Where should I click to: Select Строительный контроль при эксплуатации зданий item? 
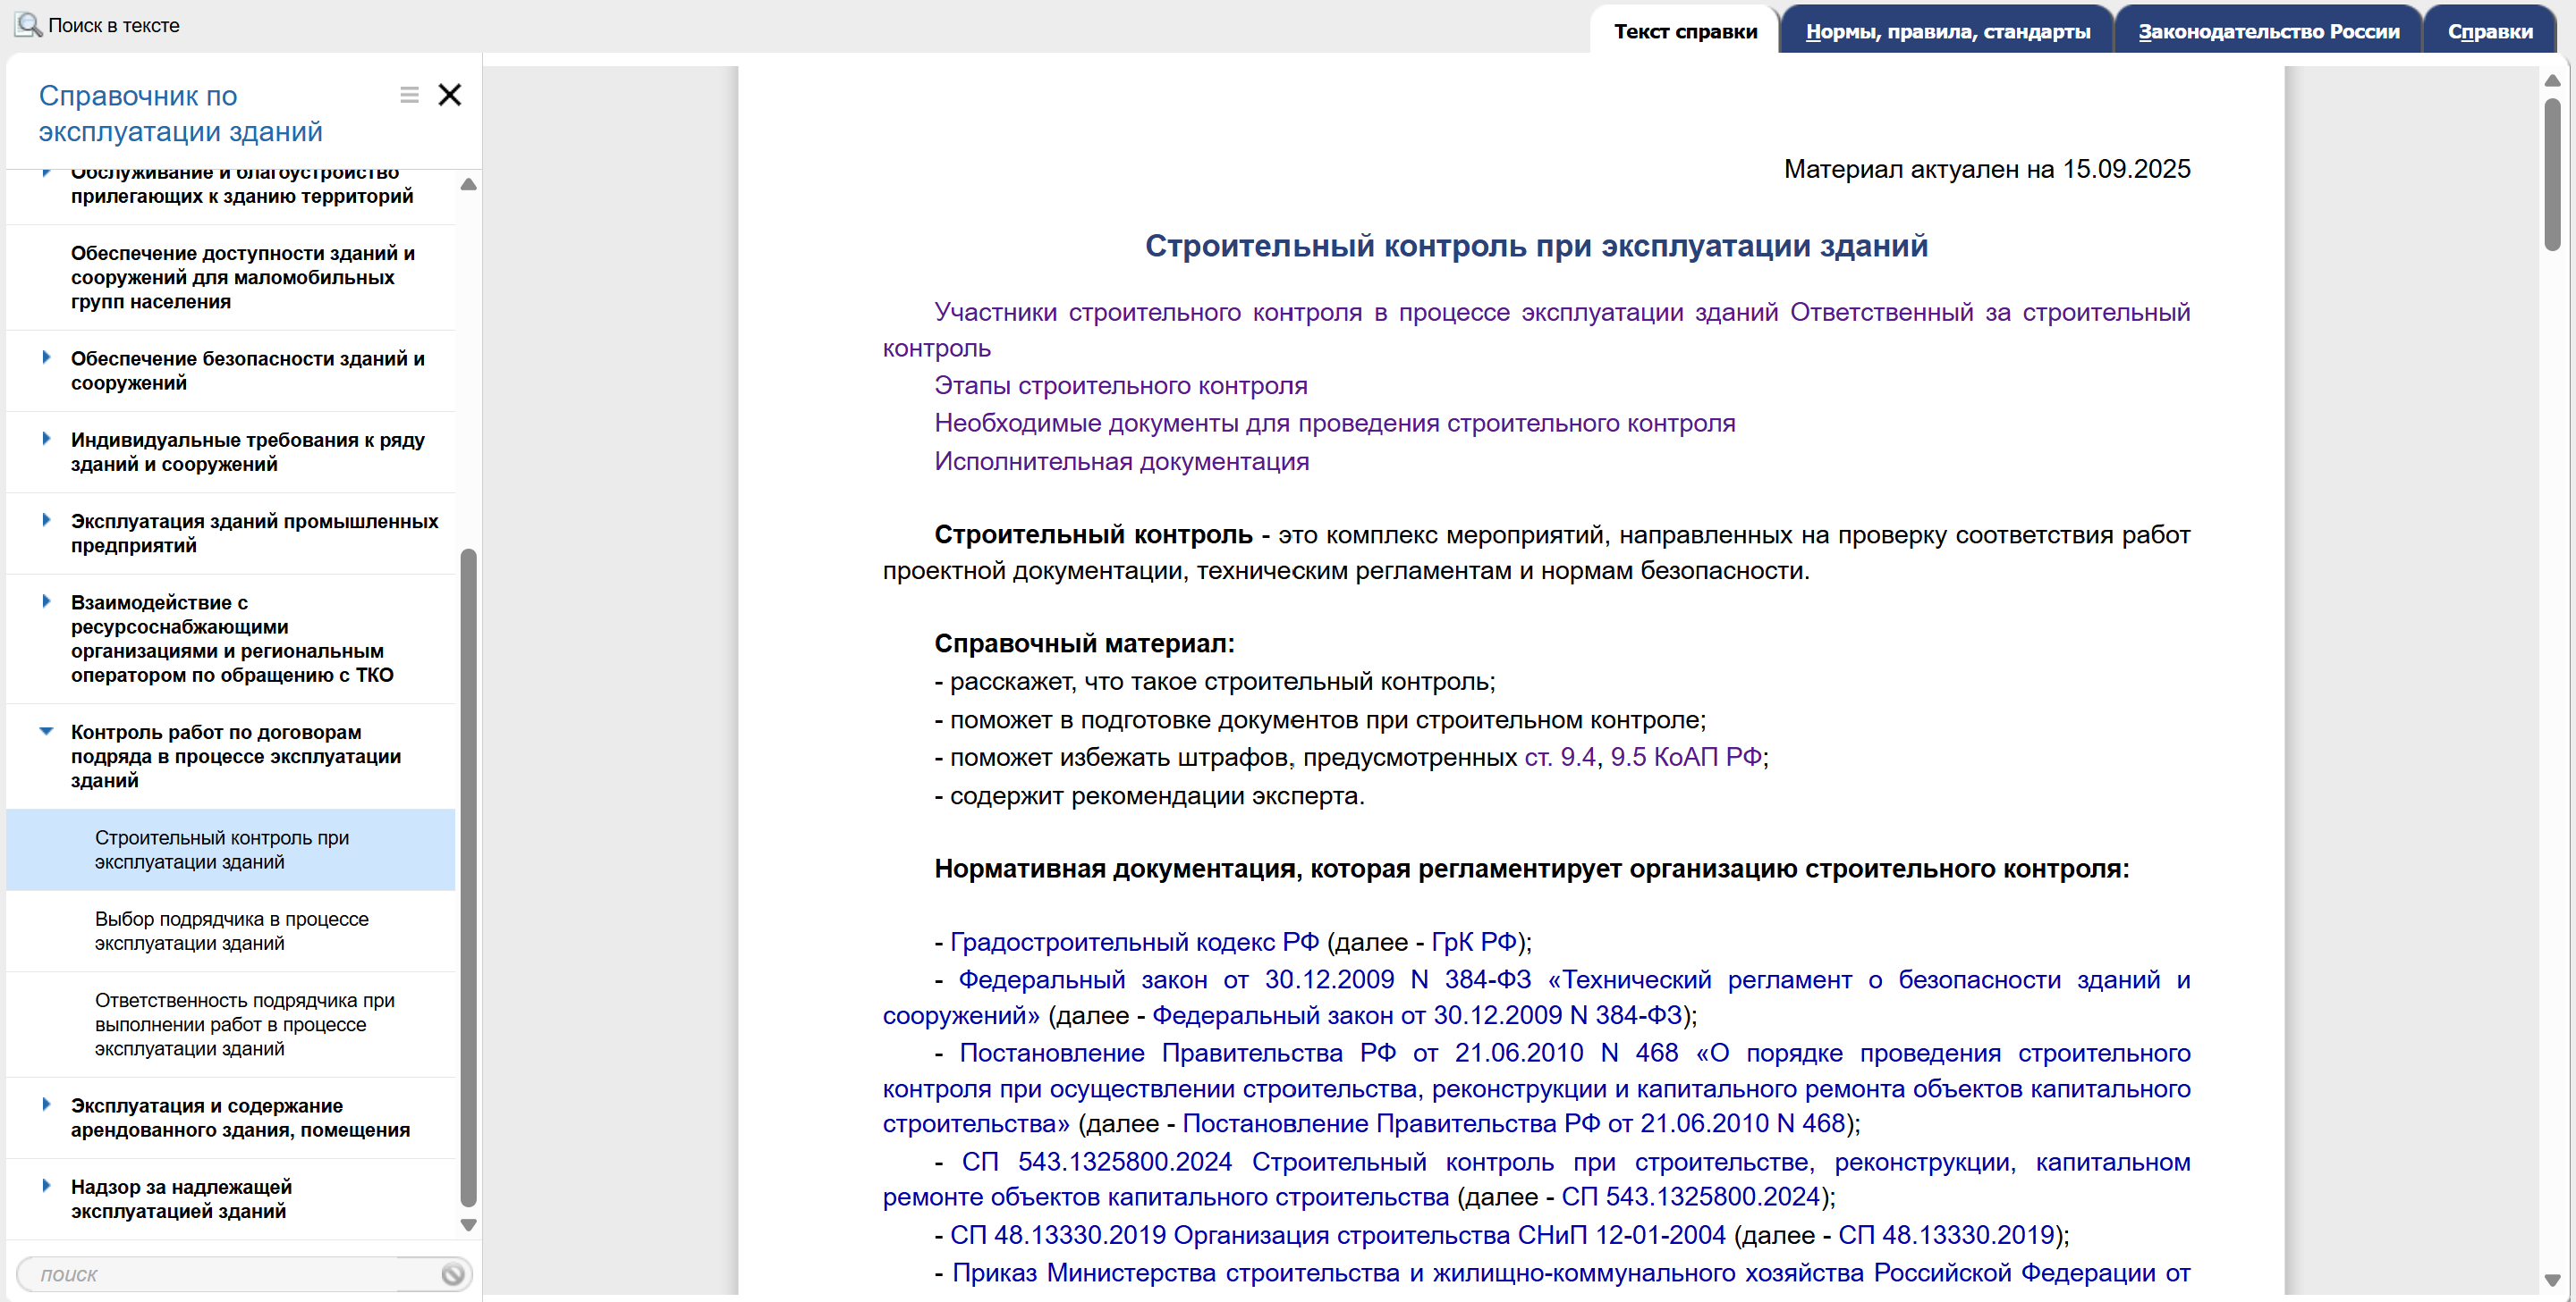(231, 849)
